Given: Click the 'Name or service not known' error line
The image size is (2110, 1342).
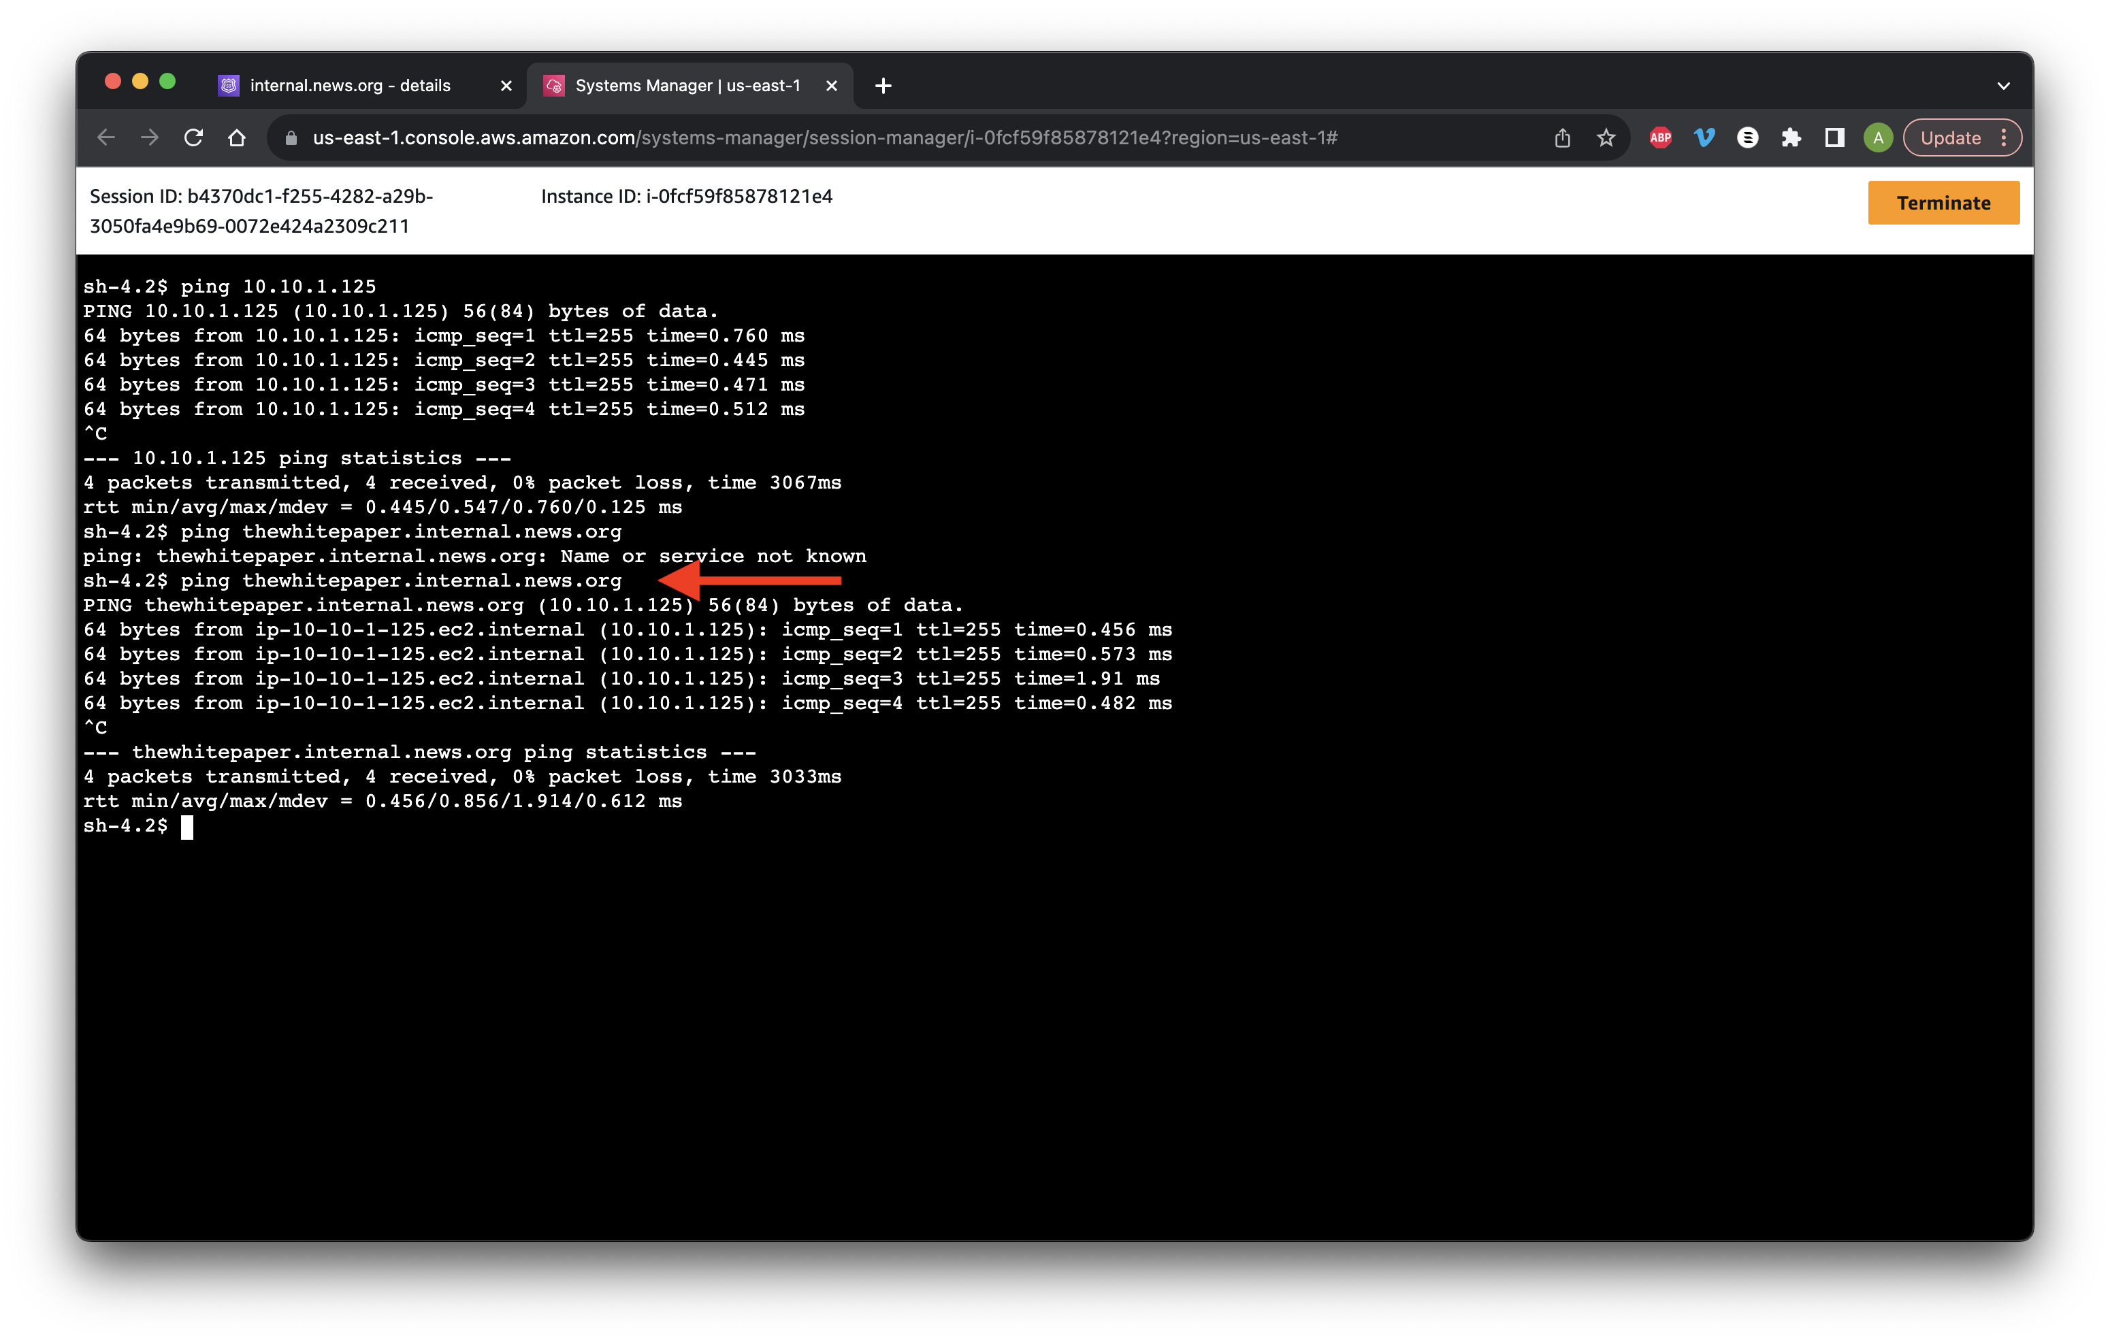Looking at the screenshot, I should (474, 556).
